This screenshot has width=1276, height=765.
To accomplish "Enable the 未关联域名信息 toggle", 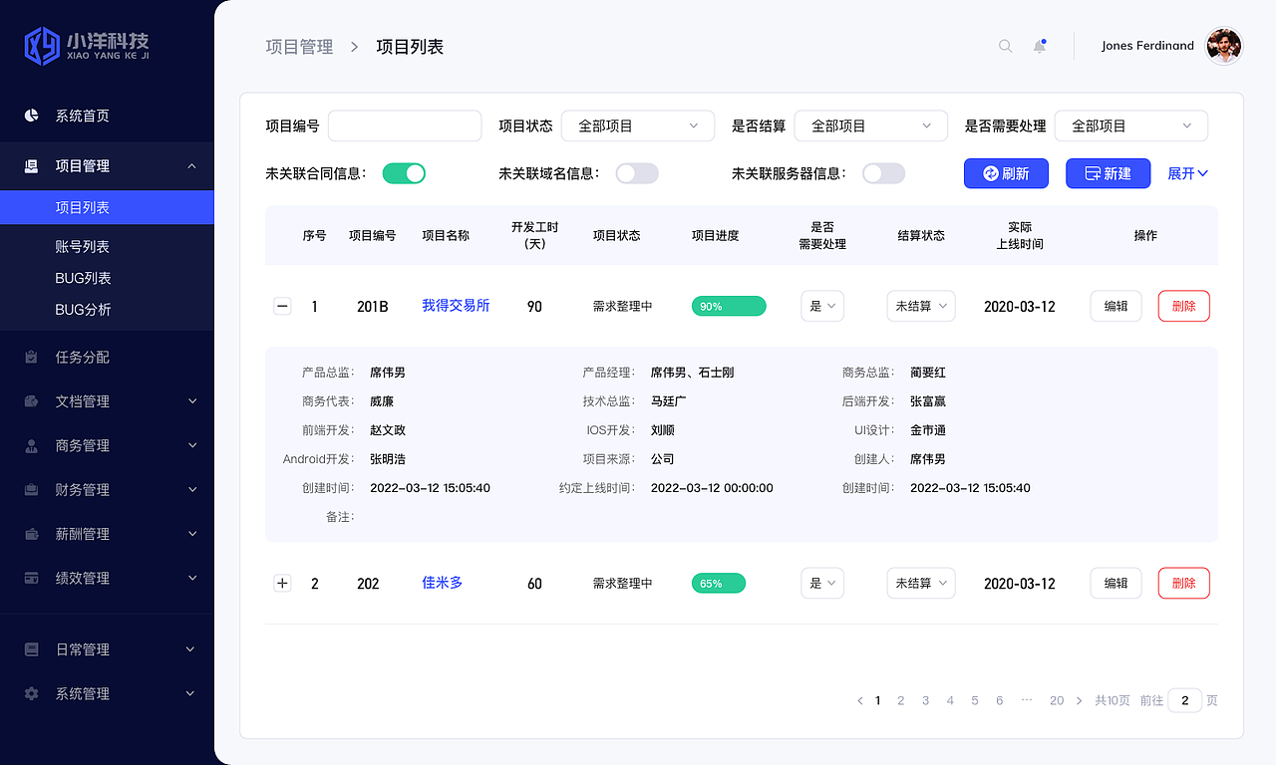I will (x=637, y=172).
